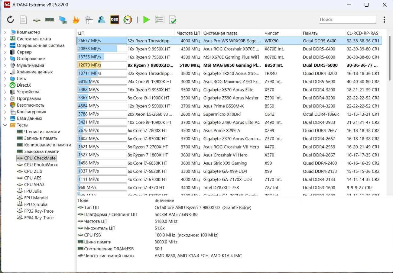
Task: Click the memory module toolbar icon
Action: coord(50,20)
